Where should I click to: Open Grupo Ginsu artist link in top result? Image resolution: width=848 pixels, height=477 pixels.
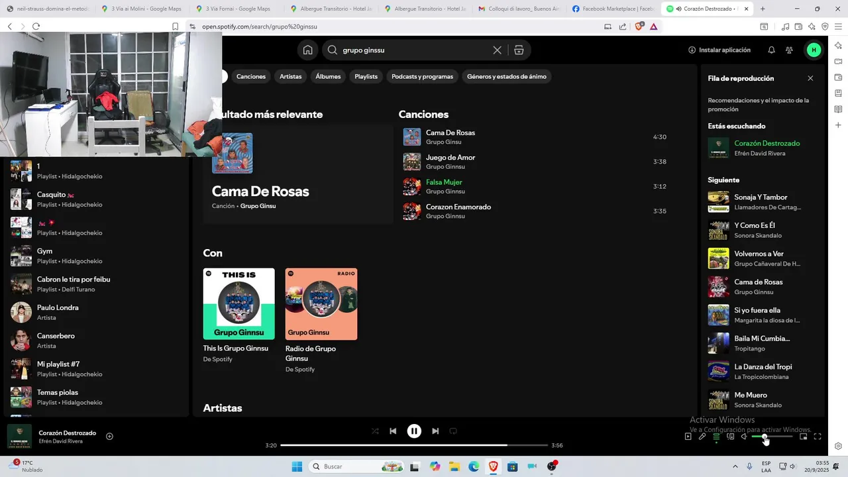tap(258, 206)
